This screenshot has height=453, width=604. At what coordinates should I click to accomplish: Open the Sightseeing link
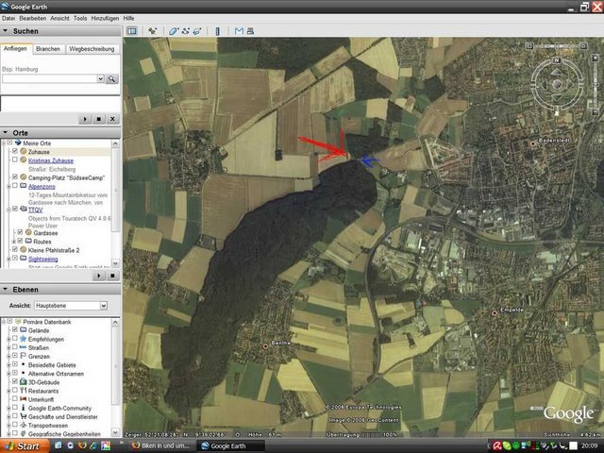pos(43,259)
